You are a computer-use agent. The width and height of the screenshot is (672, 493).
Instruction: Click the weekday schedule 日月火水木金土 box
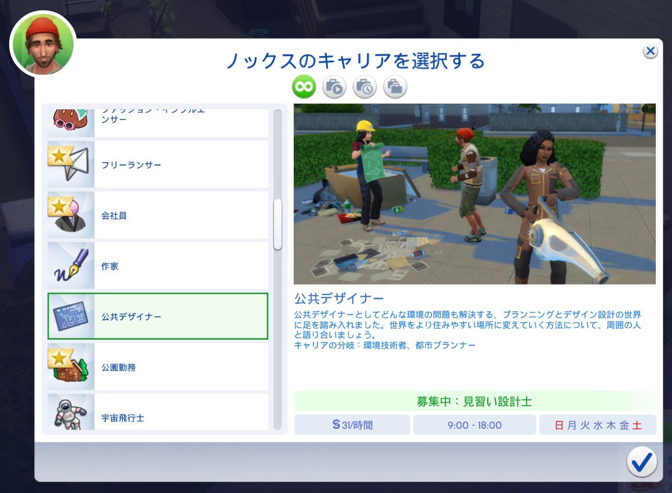pyautogui.click(x=598, y=425)
